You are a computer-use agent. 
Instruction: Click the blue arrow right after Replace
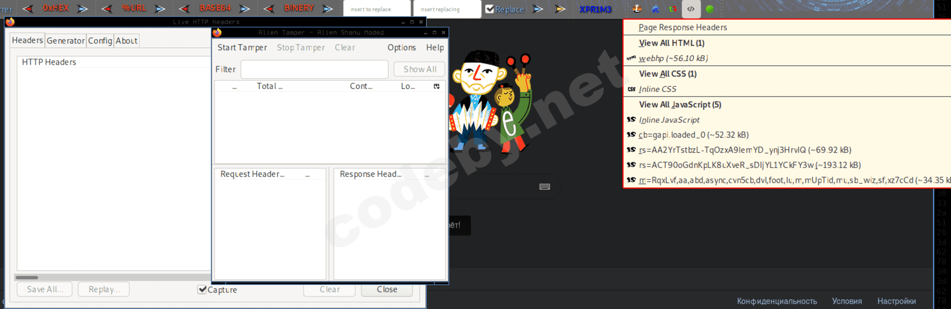(538, 9)
